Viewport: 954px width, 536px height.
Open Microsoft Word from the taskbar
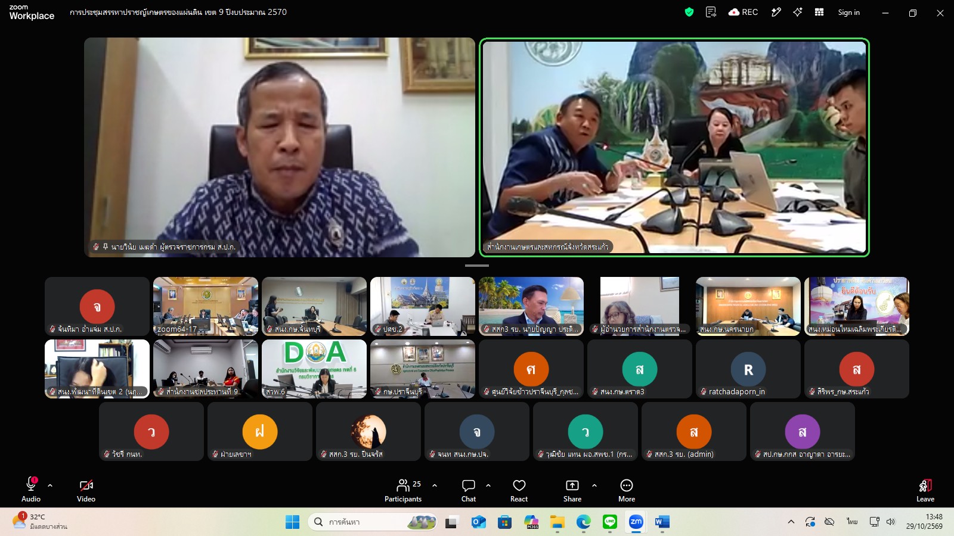(662, 522)
